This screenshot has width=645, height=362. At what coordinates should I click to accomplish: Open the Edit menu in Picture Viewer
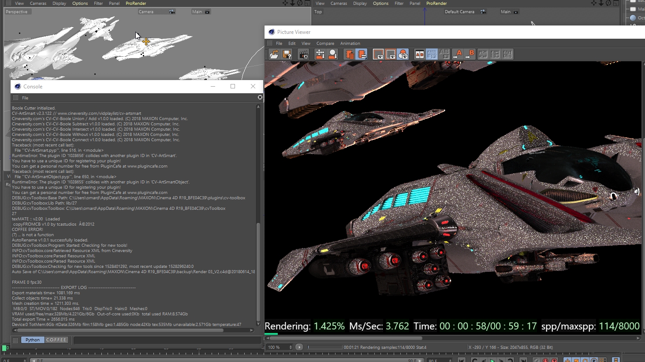tap(292, 44)
